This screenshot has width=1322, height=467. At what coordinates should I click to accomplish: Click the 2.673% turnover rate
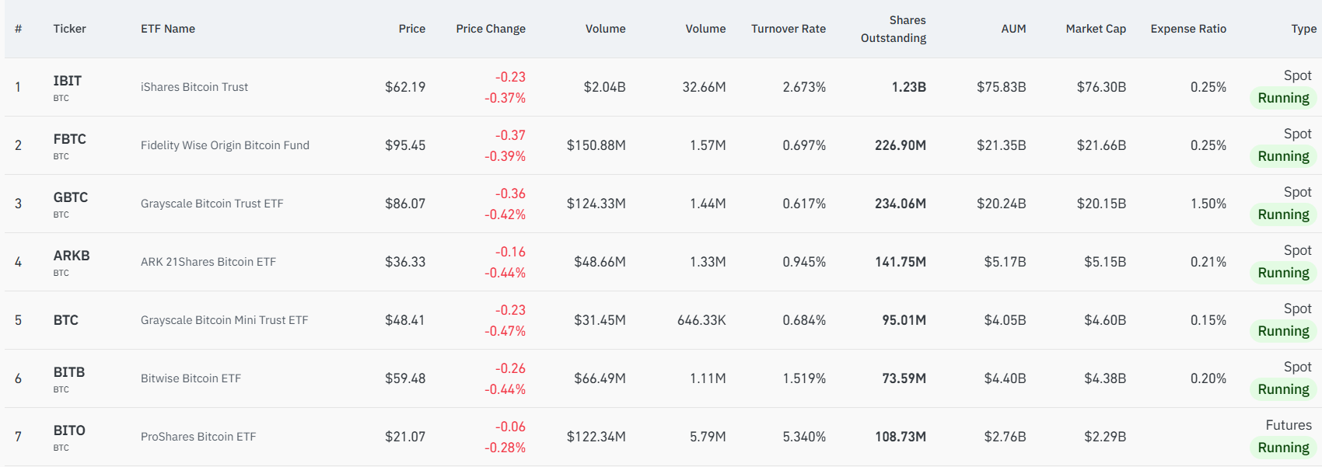(804, 87)
